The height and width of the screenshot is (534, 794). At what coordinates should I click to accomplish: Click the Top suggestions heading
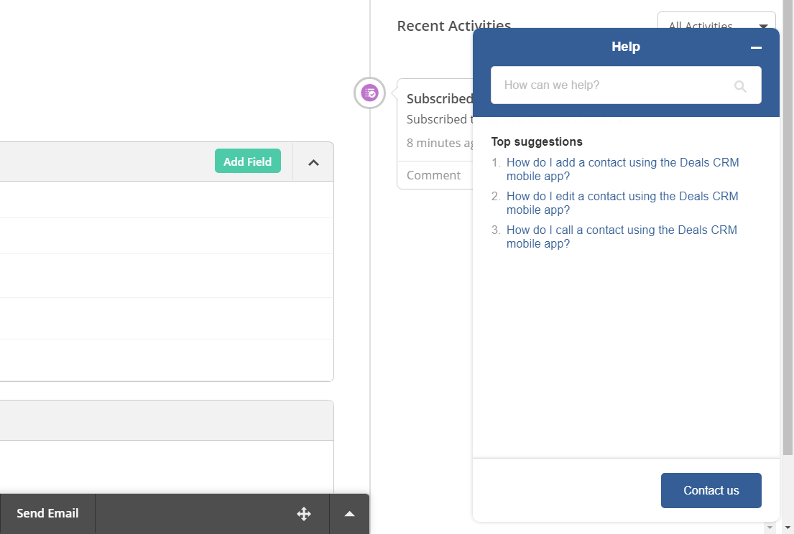coord(537,141)
